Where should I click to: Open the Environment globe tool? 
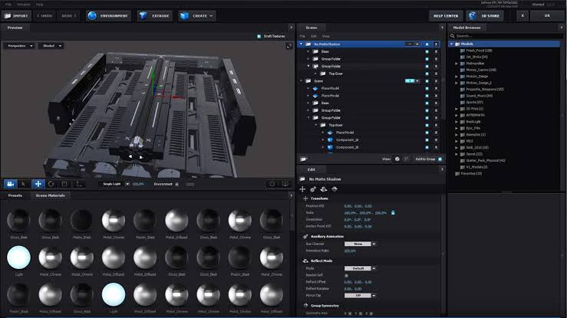coord(107,16)
